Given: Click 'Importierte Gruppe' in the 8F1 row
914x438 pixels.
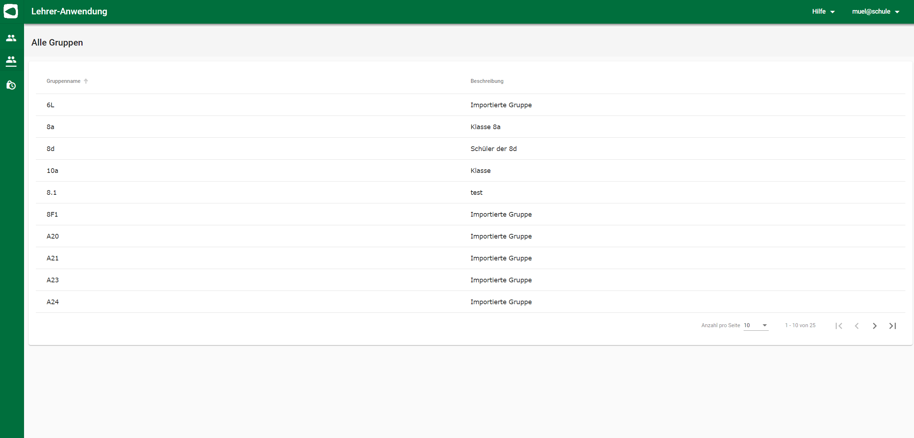Looking at the screenshot, I should coord(501,215).
